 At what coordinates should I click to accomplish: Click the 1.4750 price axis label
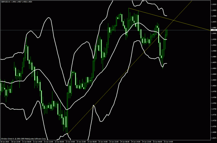[x=214, y=109]
